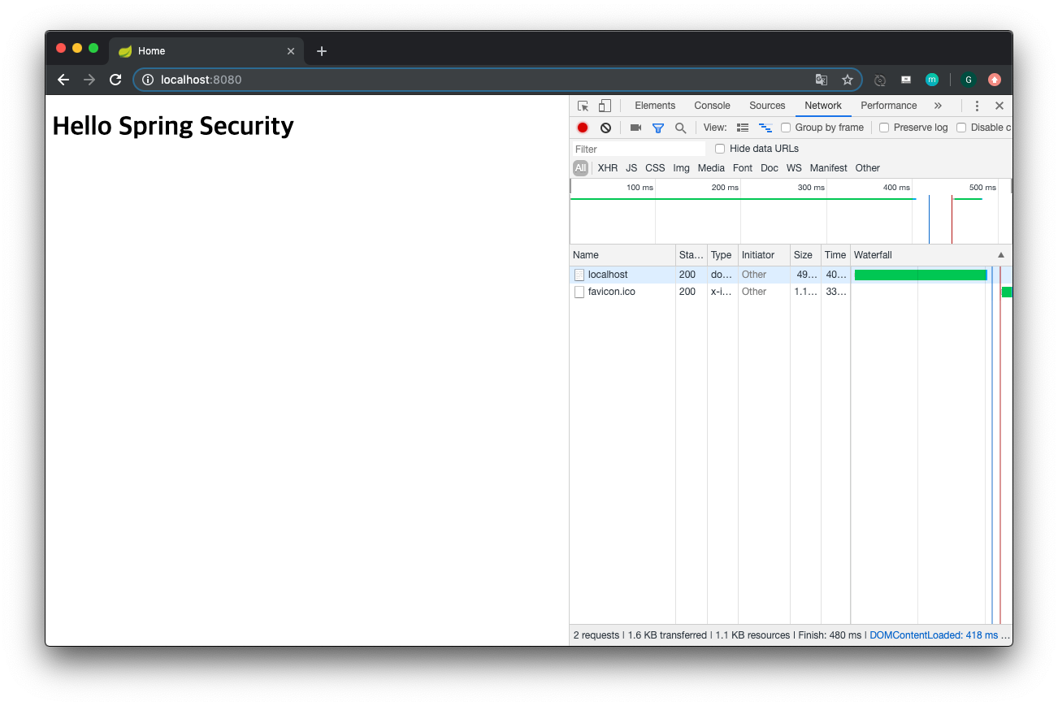Open the Chrome profile 'G' avatar
The width and height of the screenshot is (1058, 706).
click(968, 80)
